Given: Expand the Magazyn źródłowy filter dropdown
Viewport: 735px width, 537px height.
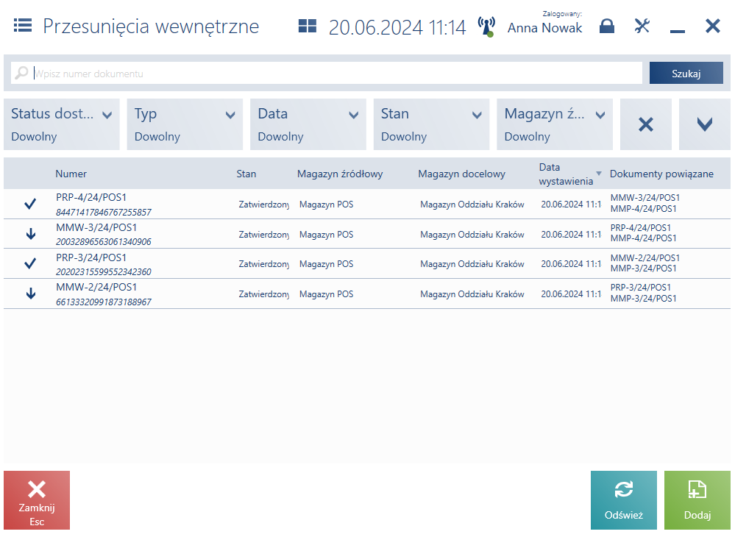Looking at the screenshot, I should (x=555, y=124).
